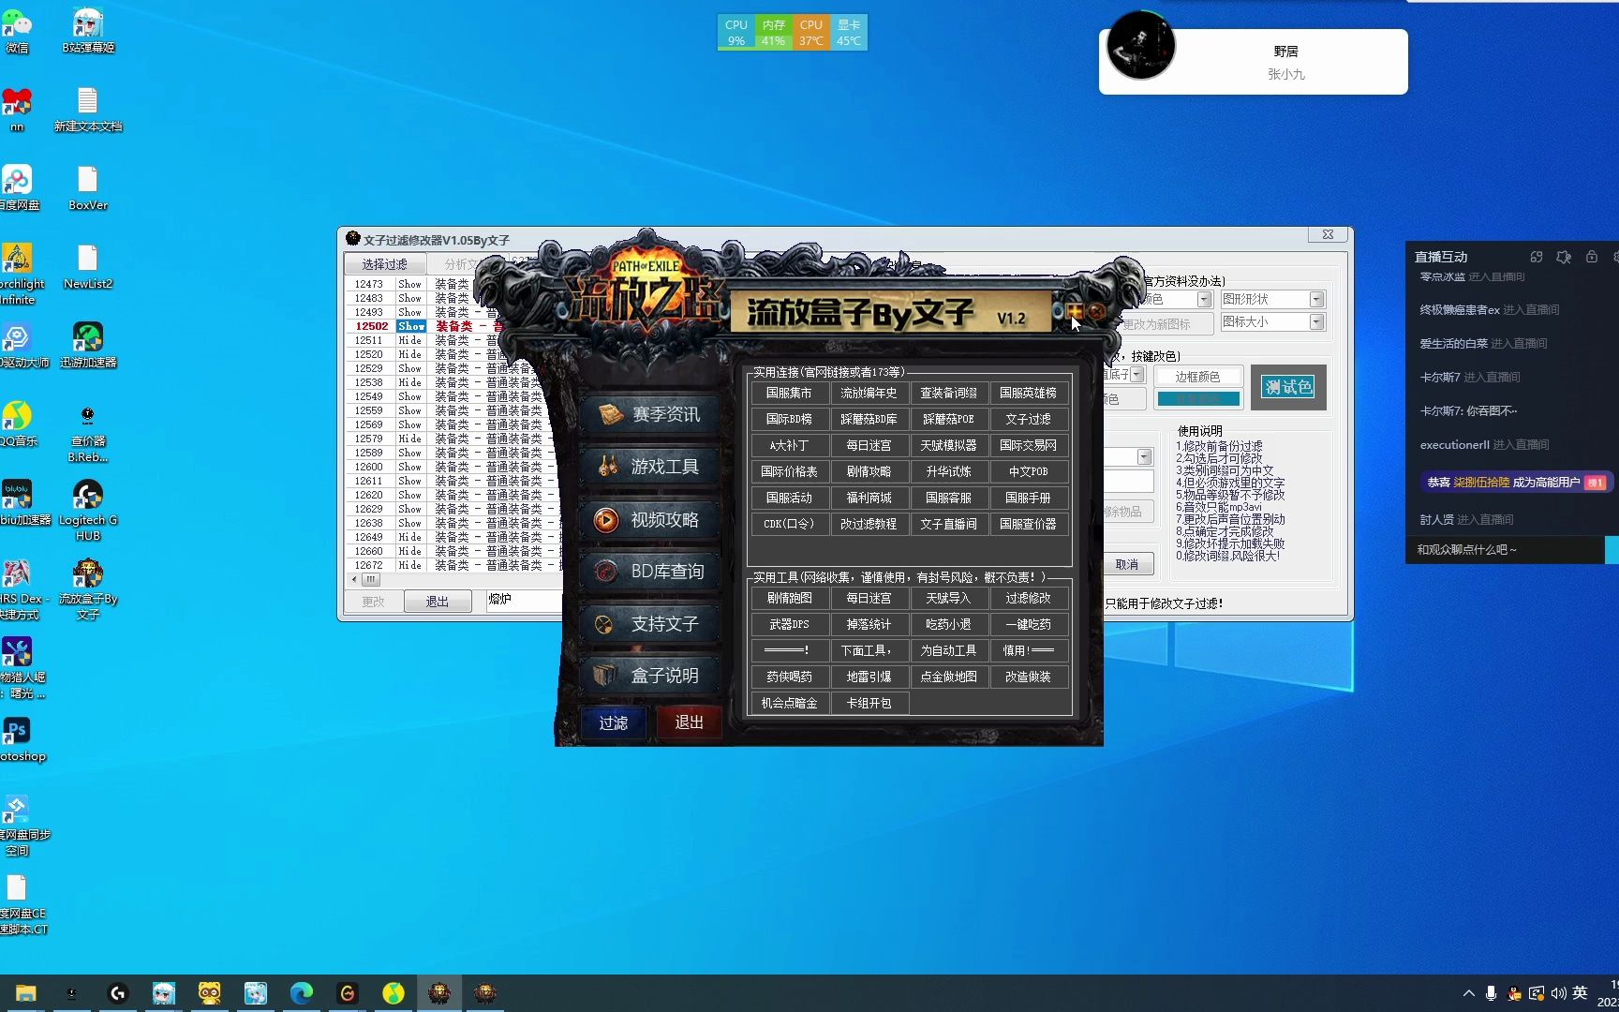Open the 流放编年史 link
This screenshot has height=1012, width=1619.
tap(869, 393)
